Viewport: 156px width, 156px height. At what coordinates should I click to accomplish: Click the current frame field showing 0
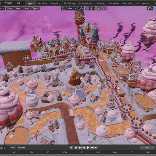click(x=147, y=148)
